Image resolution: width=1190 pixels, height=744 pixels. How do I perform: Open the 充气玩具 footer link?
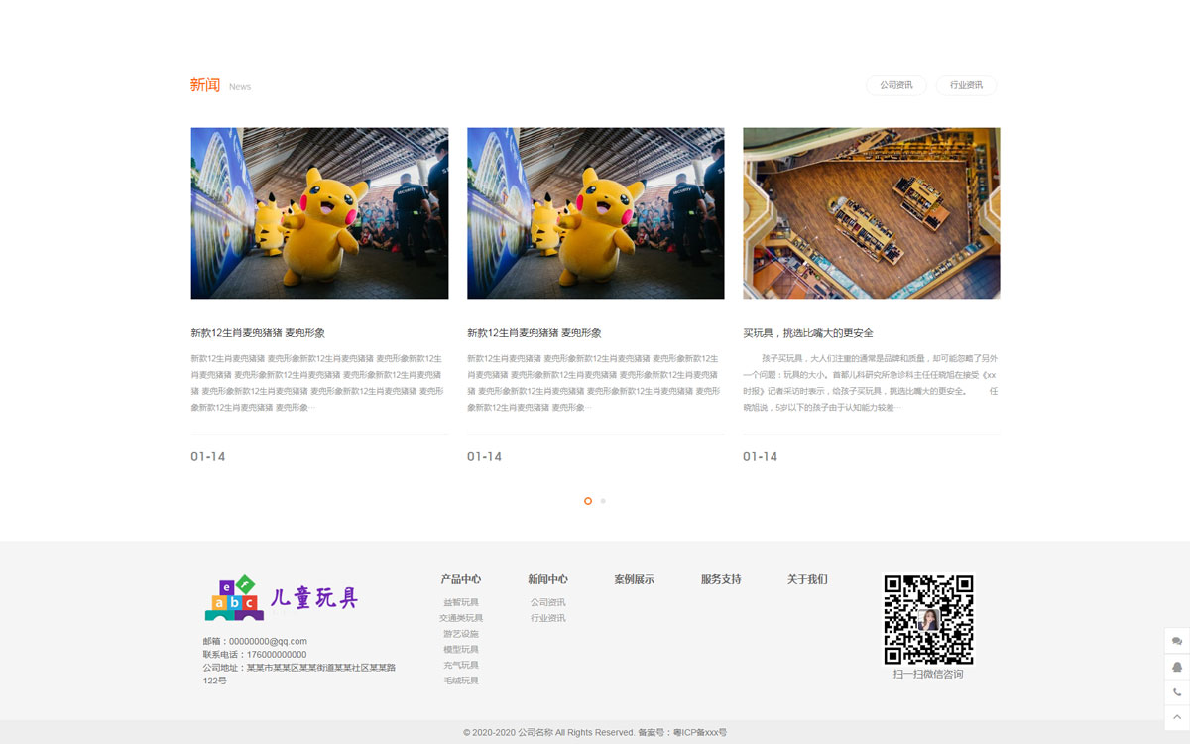click(x=461, y=665)
